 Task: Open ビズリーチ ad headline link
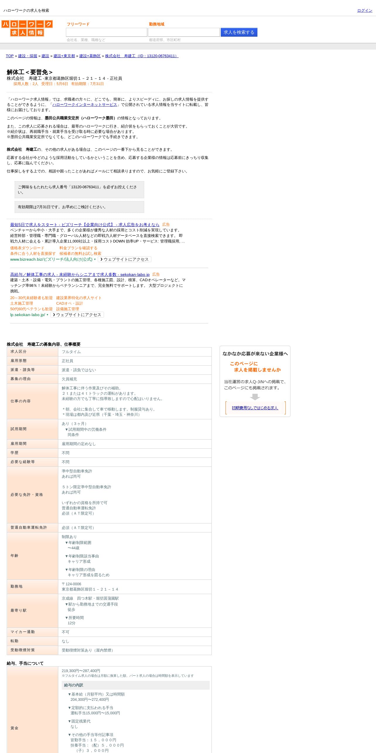(x=85, y=225)
